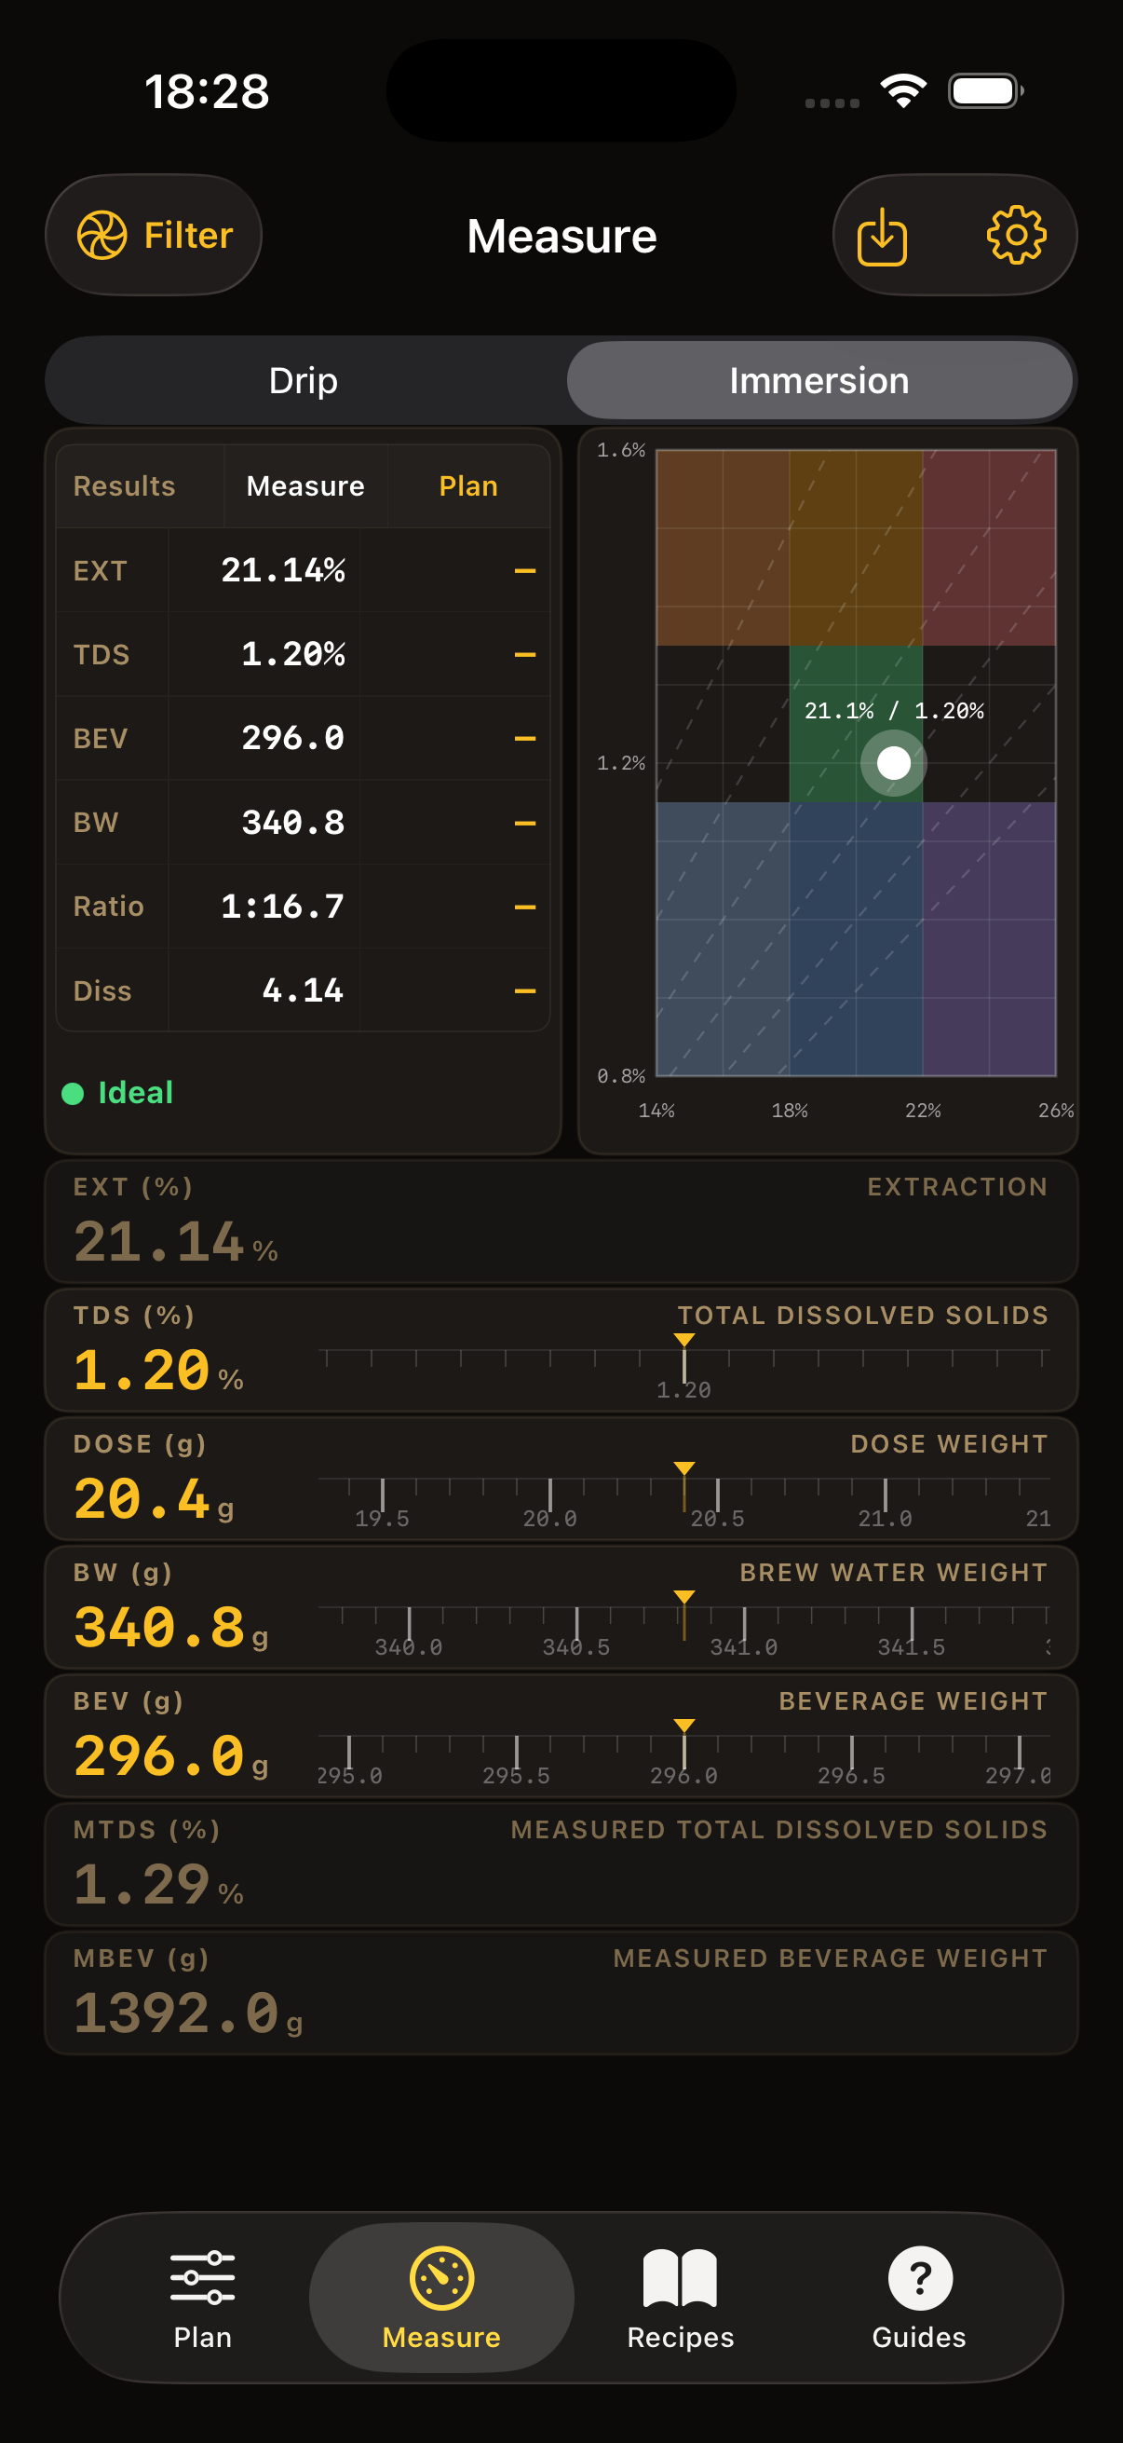
Task: Tap the Measure title at the top
Action: click(561, 235)
